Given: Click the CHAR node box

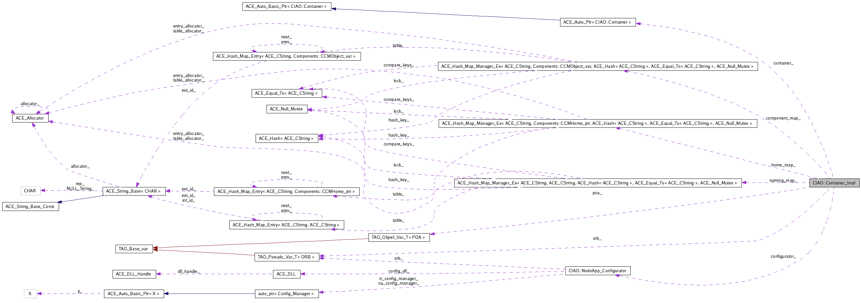Looking at the screenshot, I should (x=30, y=191).
